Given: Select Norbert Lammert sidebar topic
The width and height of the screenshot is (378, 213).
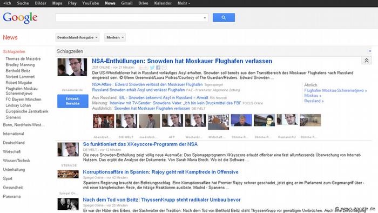Looking at the screenshot, I should (x=21, y=77).
